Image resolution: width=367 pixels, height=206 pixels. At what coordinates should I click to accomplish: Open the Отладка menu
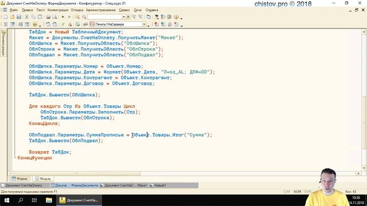click(x=77, y=10)
